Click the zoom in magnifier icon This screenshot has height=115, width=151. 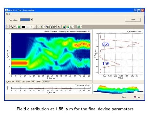[12, 27]
